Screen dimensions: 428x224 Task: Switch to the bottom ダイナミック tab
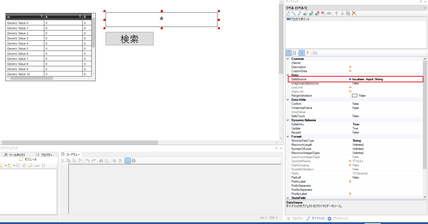click(x=316, y=218)
